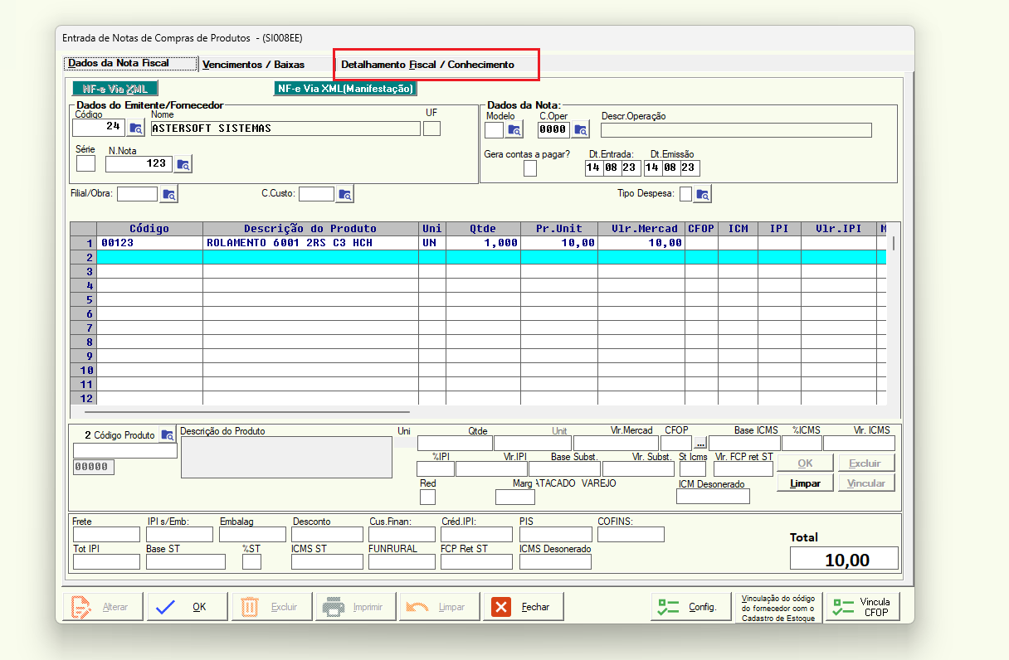The width and height of the screenshot is (1009, 660).
Task: Open supplier Código lookup icon
Action: (x=136, y=129)
